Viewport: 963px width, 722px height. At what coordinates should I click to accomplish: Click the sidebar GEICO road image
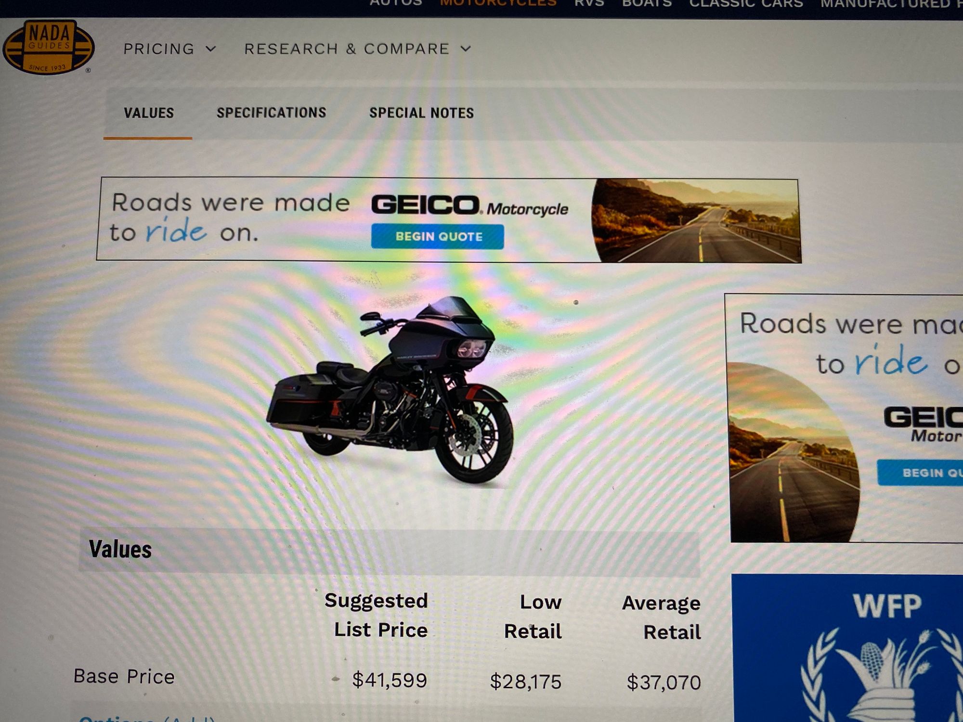point(794,452)
